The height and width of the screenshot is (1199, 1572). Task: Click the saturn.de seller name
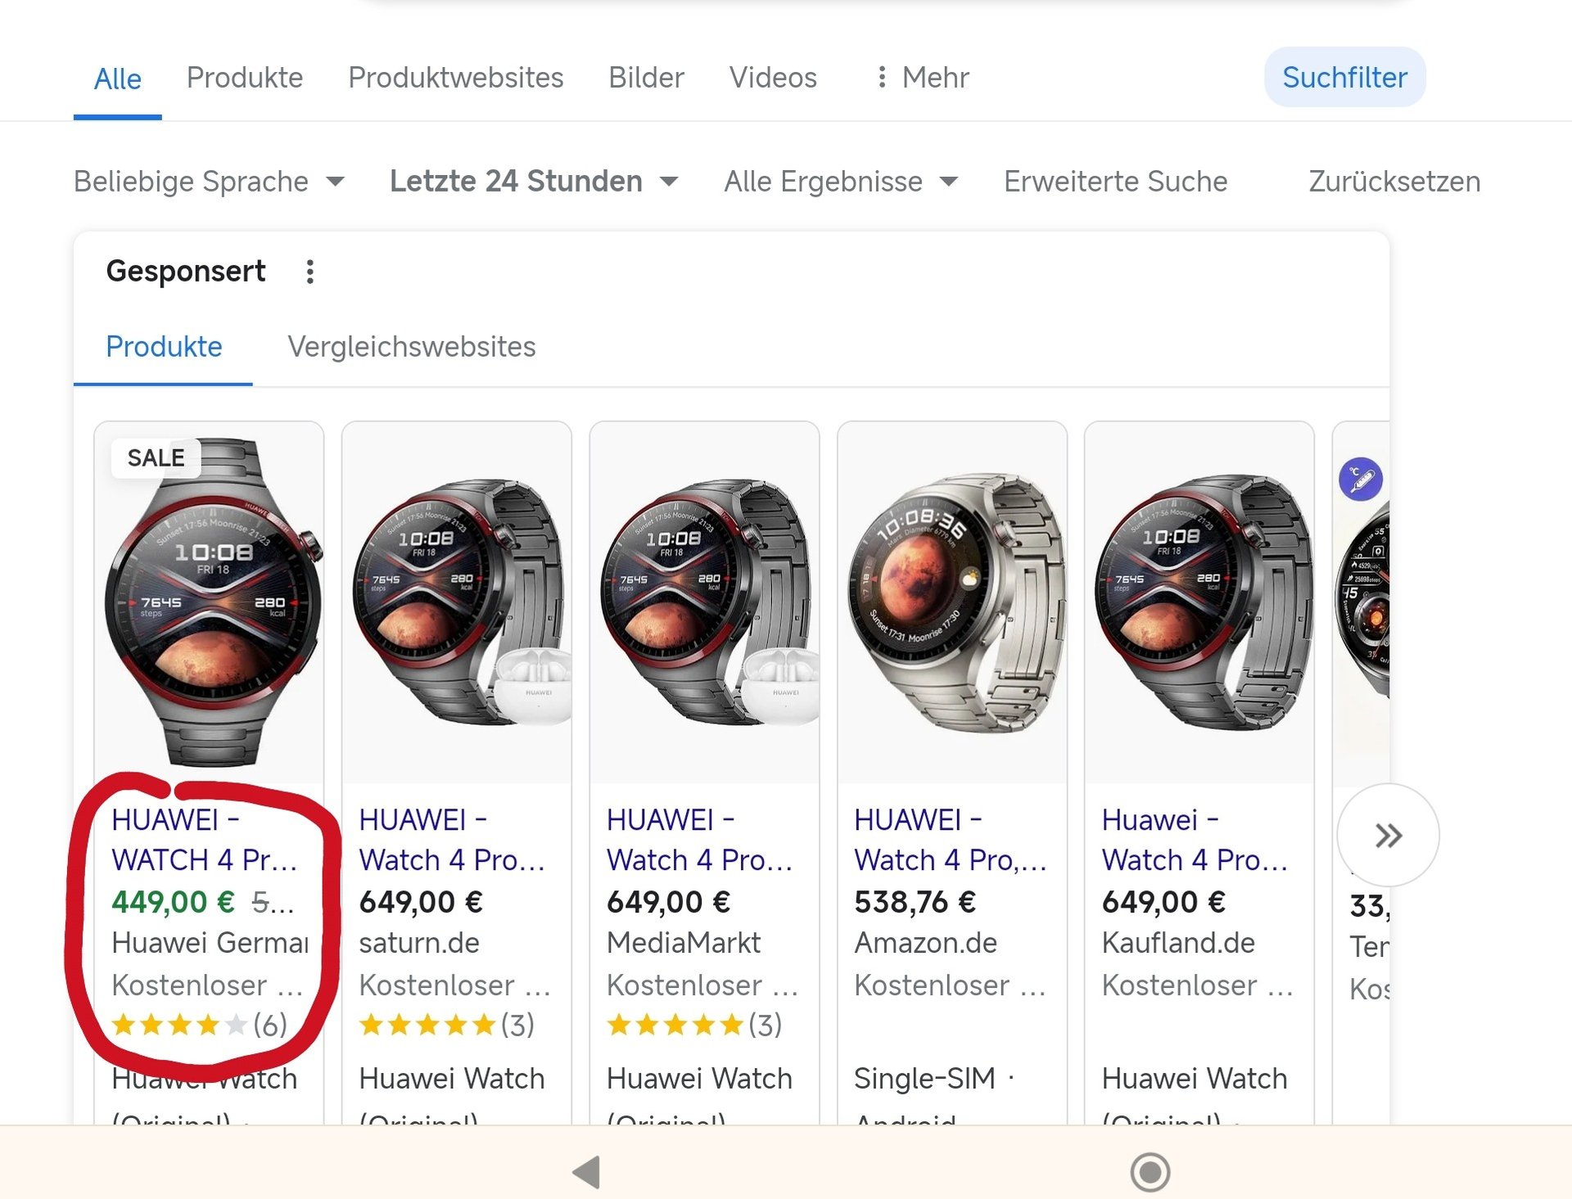pos(419,943)
